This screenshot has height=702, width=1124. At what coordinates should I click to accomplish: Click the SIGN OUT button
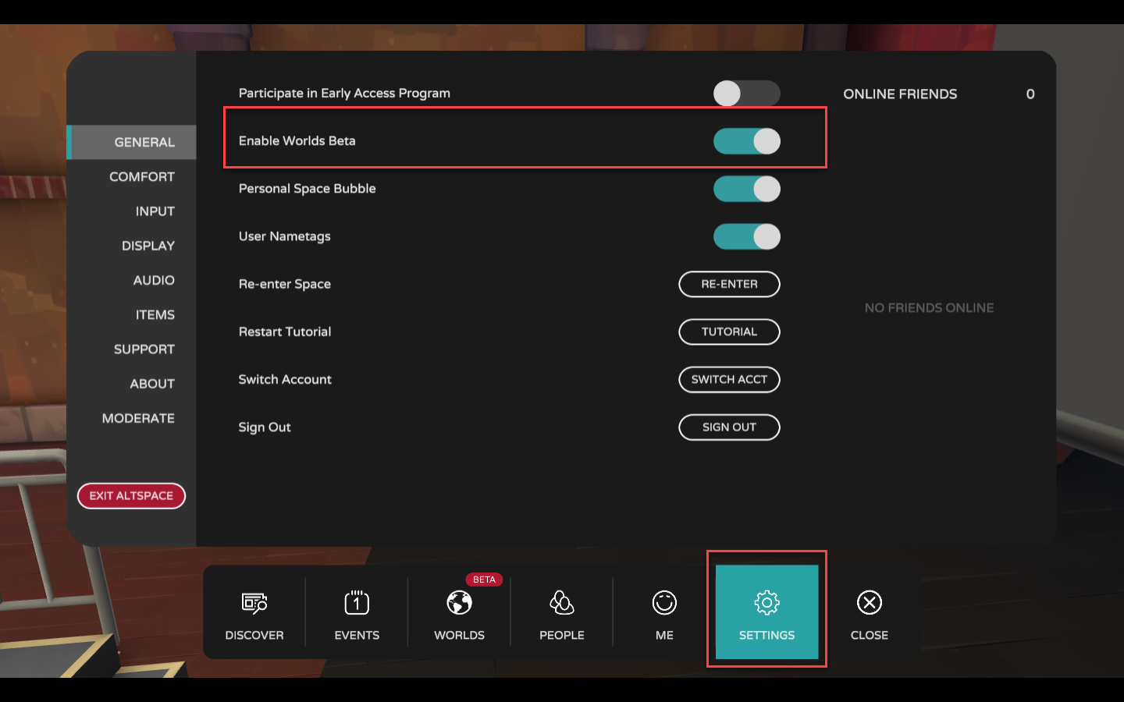coord(729,427)
